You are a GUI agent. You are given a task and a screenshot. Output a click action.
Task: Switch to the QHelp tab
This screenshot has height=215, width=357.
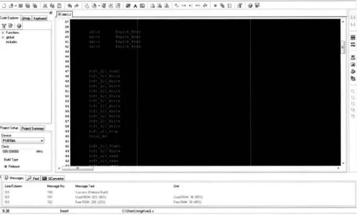(x=26, y=18)
